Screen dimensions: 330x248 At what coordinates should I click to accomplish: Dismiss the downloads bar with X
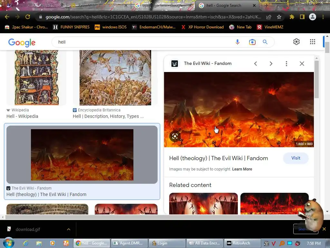click(324, 229)
